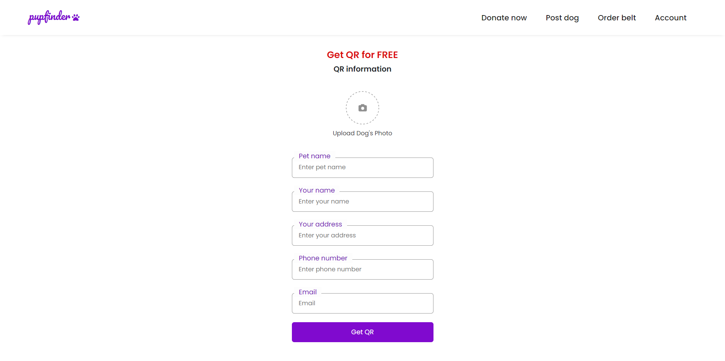
Task: Click the Upload Dog's Photo label
Action: [x=362, y=133]
